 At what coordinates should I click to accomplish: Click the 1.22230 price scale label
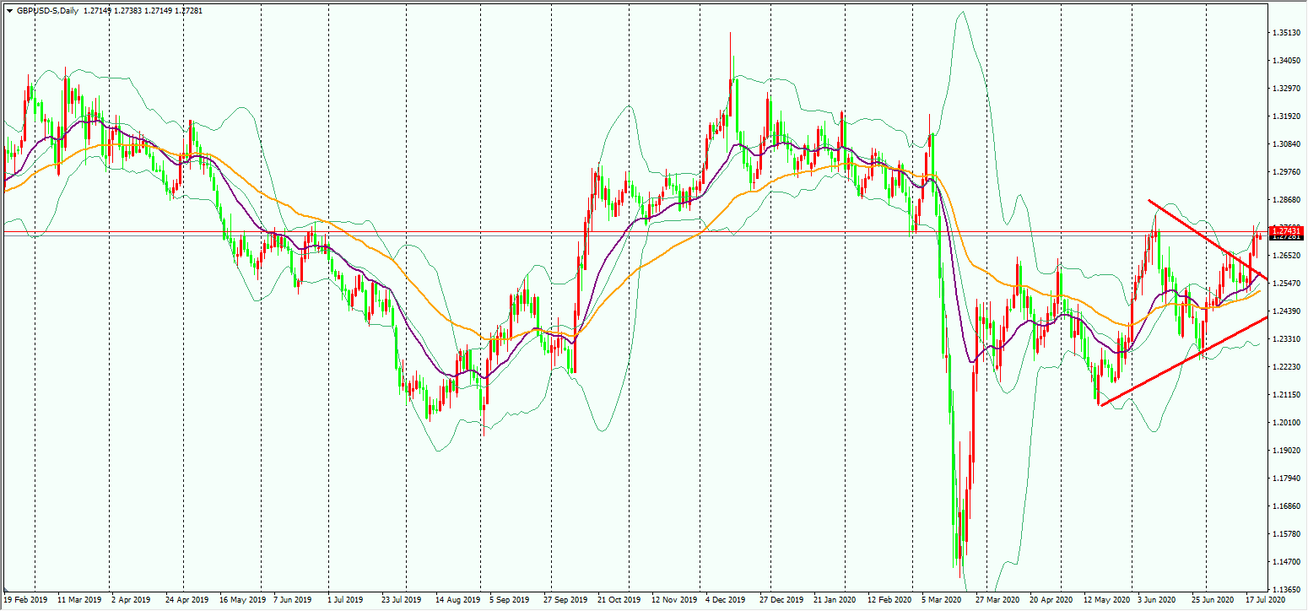point(1285,367)
